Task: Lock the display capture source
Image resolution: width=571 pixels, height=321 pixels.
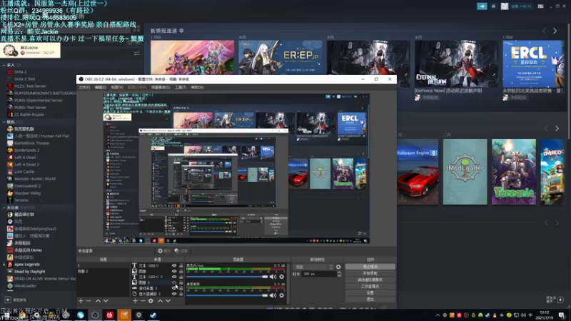Action: pyautogui.click(x=181, y=294)
